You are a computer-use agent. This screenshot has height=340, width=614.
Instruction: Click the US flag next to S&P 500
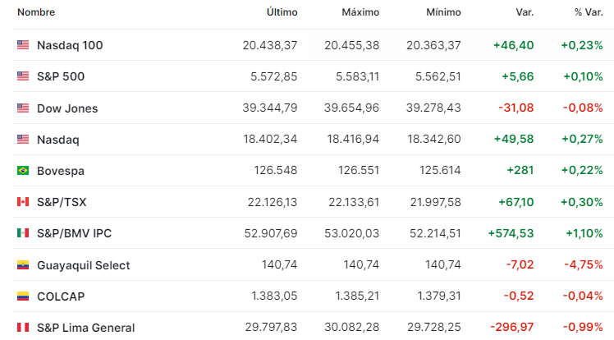coord(23,76)
